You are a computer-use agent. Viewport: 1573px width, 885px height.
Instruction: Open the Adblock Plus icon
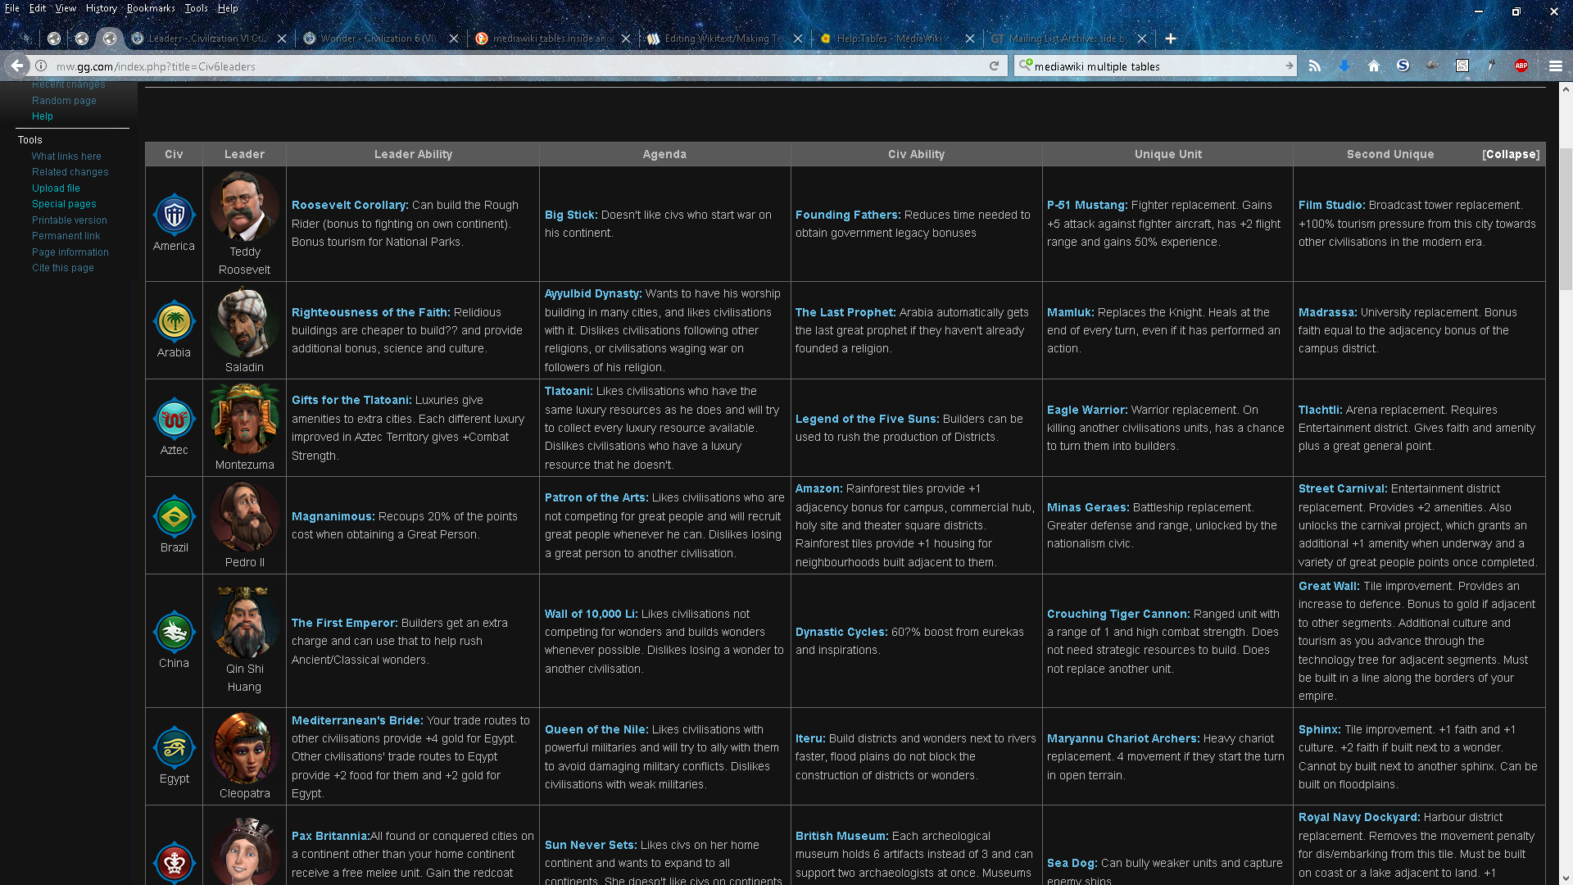pos(1521,66)
